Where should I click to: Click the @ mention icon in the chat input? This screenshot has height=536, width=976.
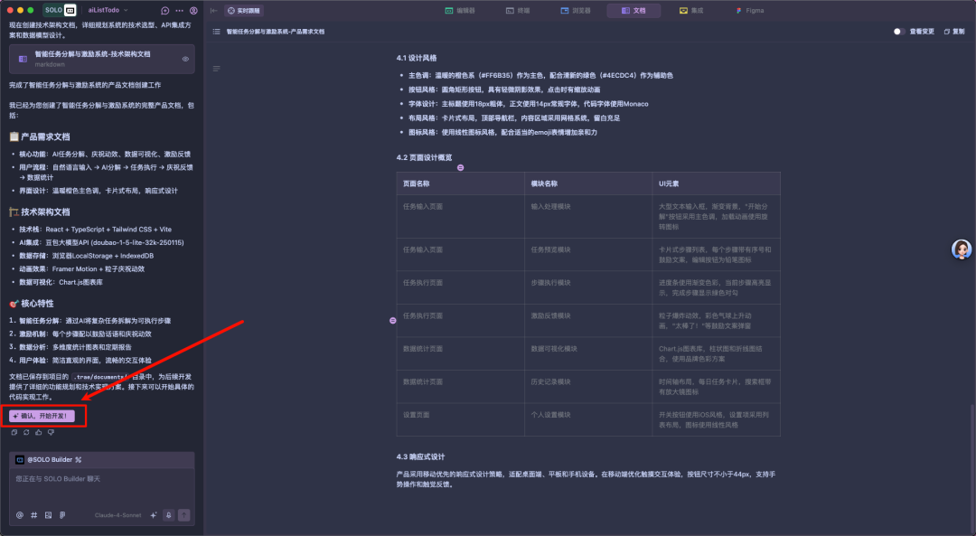[x=19, y=515]
